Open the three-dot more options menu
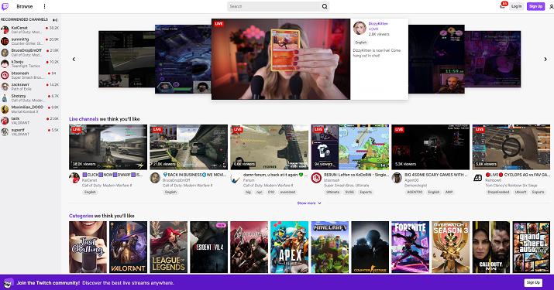 coord(44,6)
